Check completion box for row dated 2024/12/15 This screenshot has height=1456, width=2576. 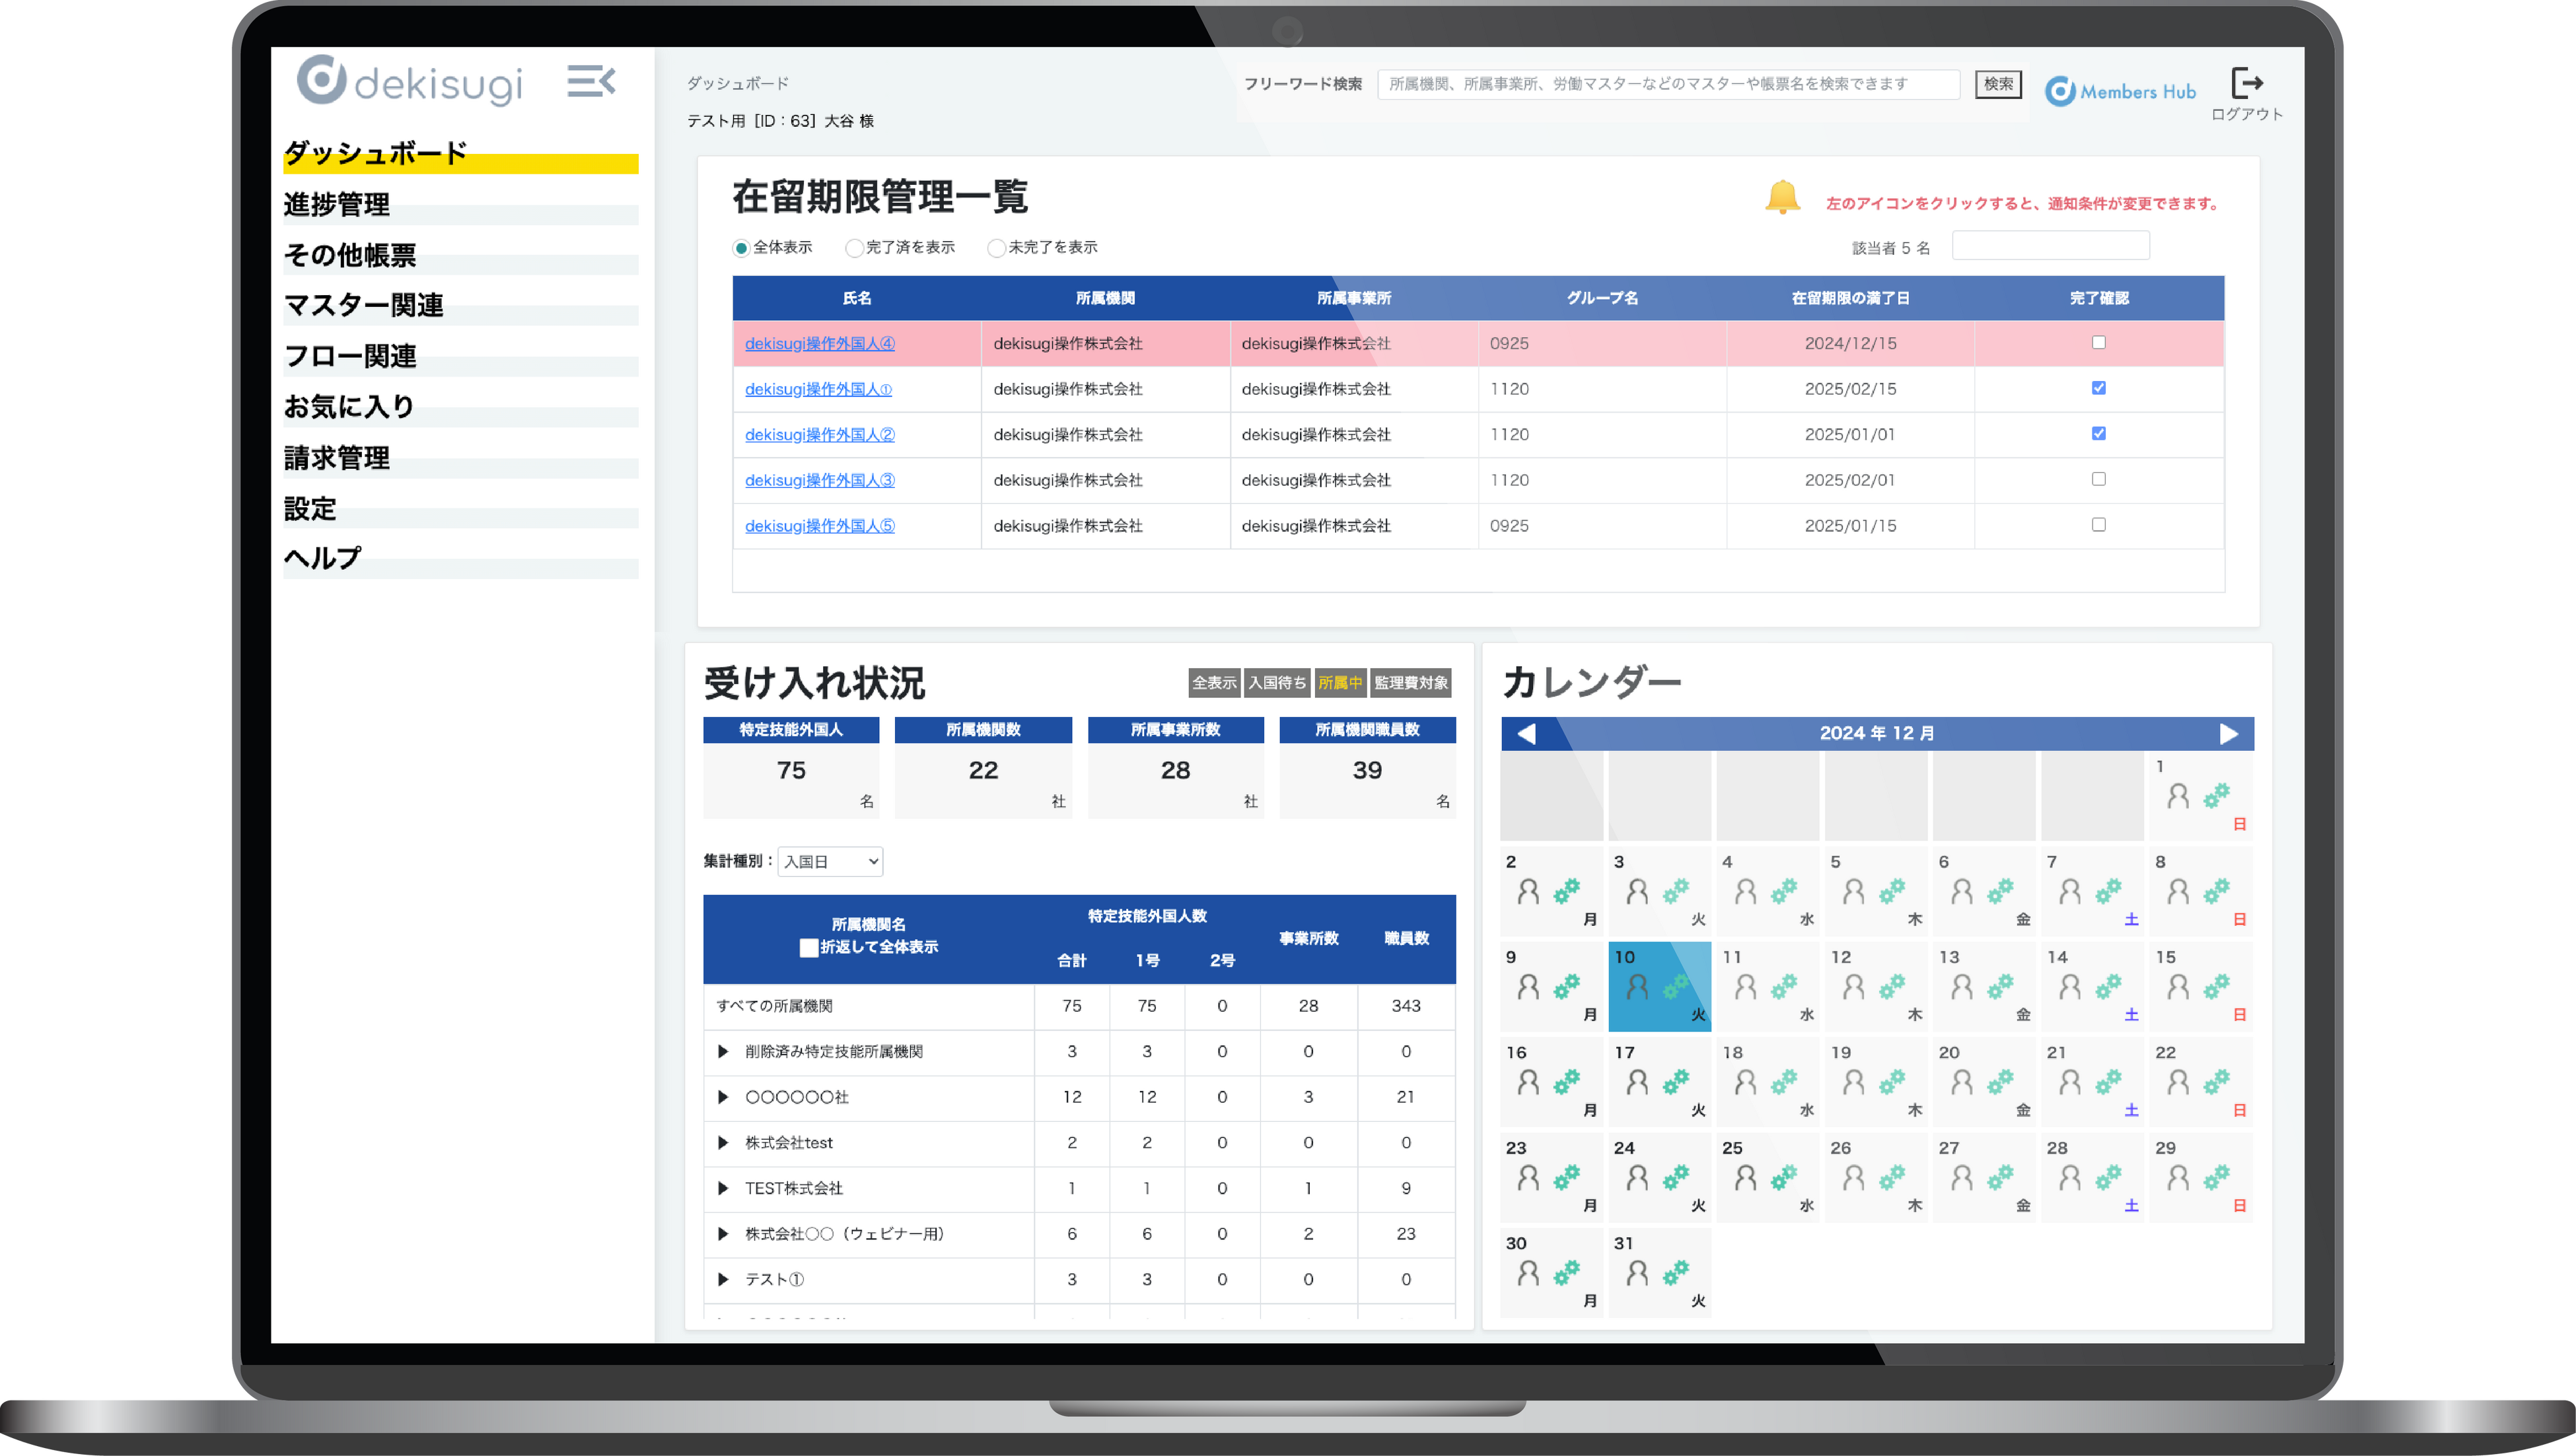(2098, 343)
